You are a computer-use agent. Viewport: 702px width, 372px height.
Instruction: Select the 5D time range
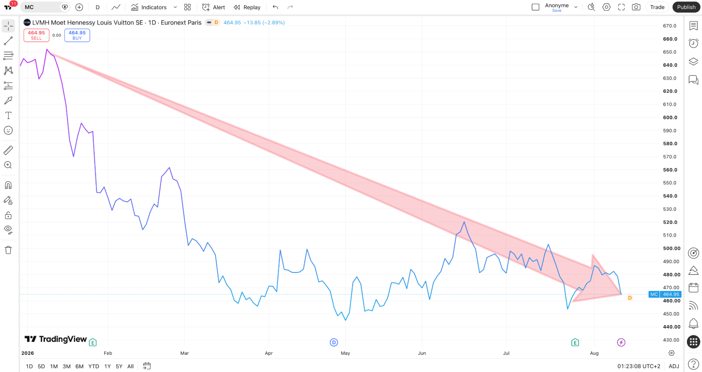pos(41,366)
